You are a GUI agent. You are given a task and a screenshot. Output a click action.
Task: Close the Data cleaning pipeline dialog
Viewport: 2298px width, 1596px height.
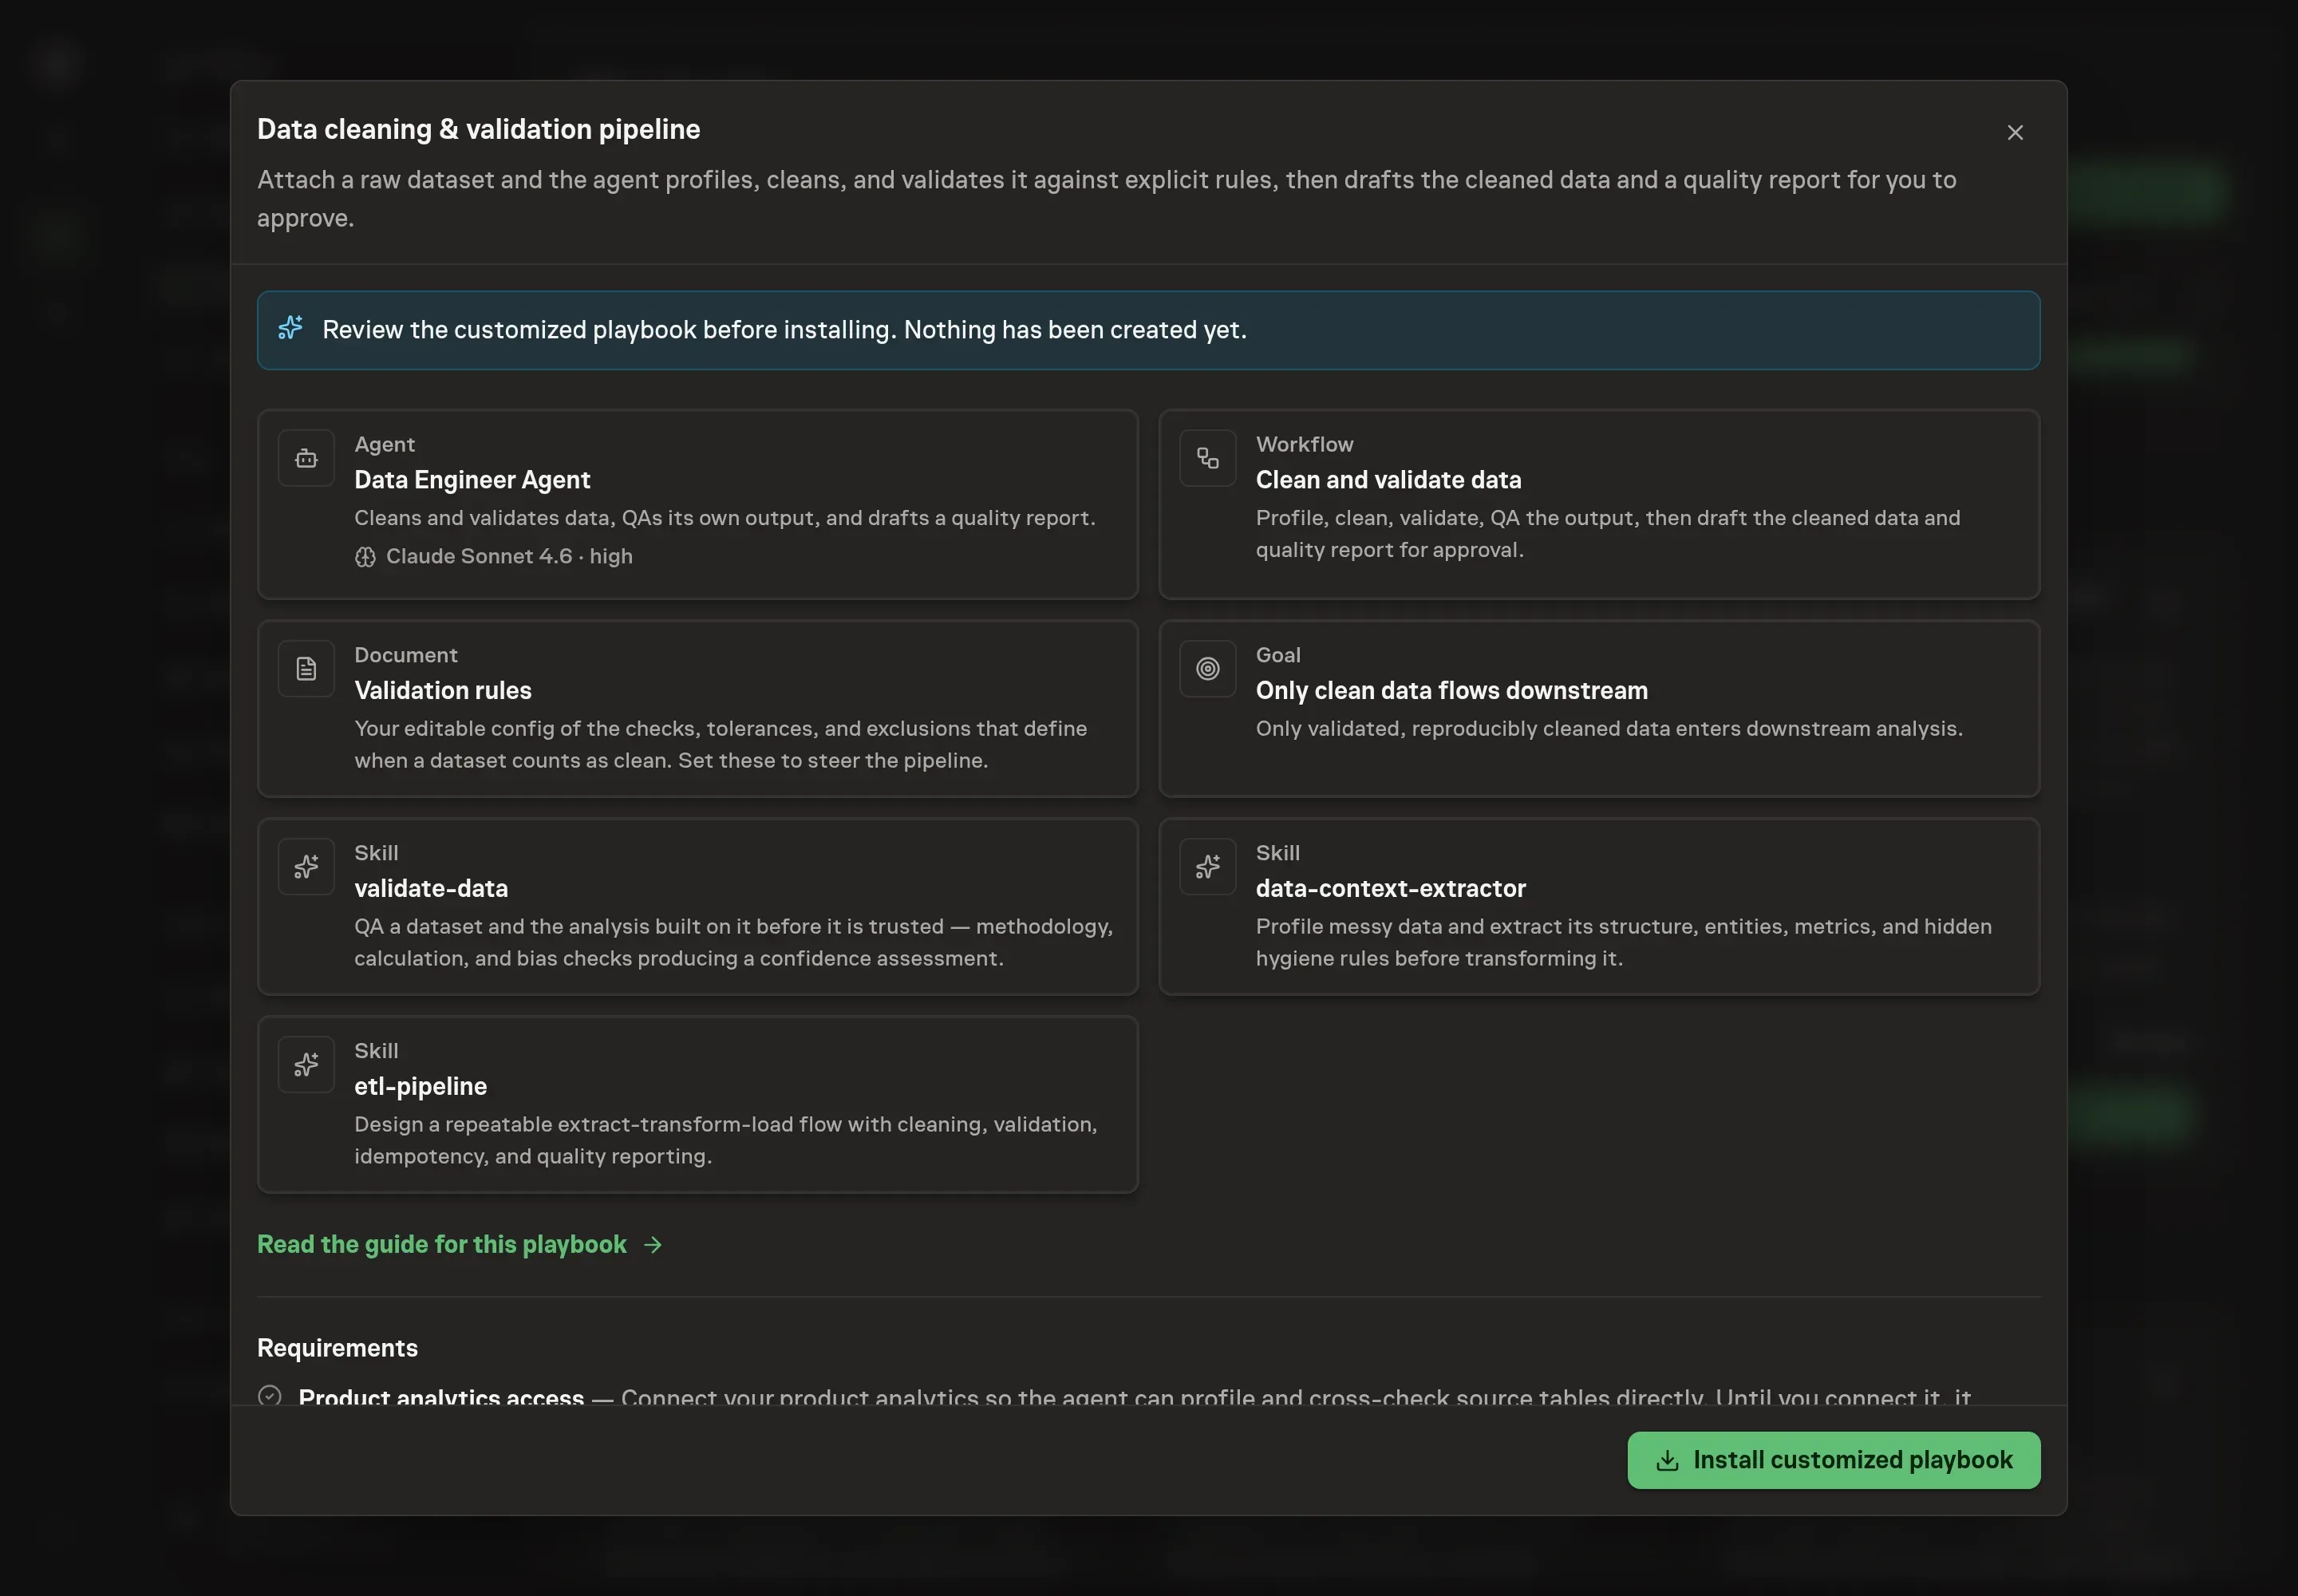(x=2014, y=132)
